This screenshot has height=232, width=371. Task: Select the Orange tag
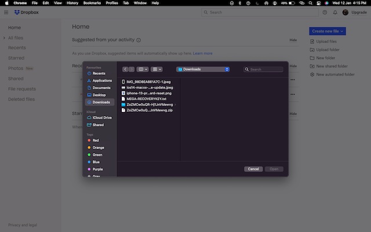coord(96,147)
